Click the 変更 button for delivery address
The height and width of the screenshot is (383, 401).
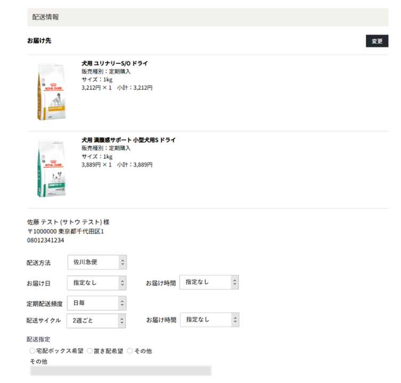376,41
